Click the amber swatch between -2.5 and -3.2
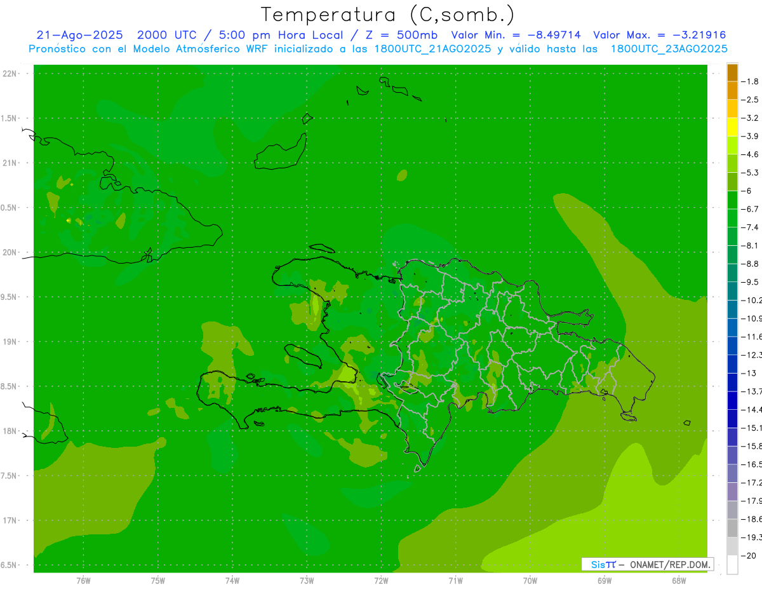Screen dimensions: 762x589 pos(732,109)
